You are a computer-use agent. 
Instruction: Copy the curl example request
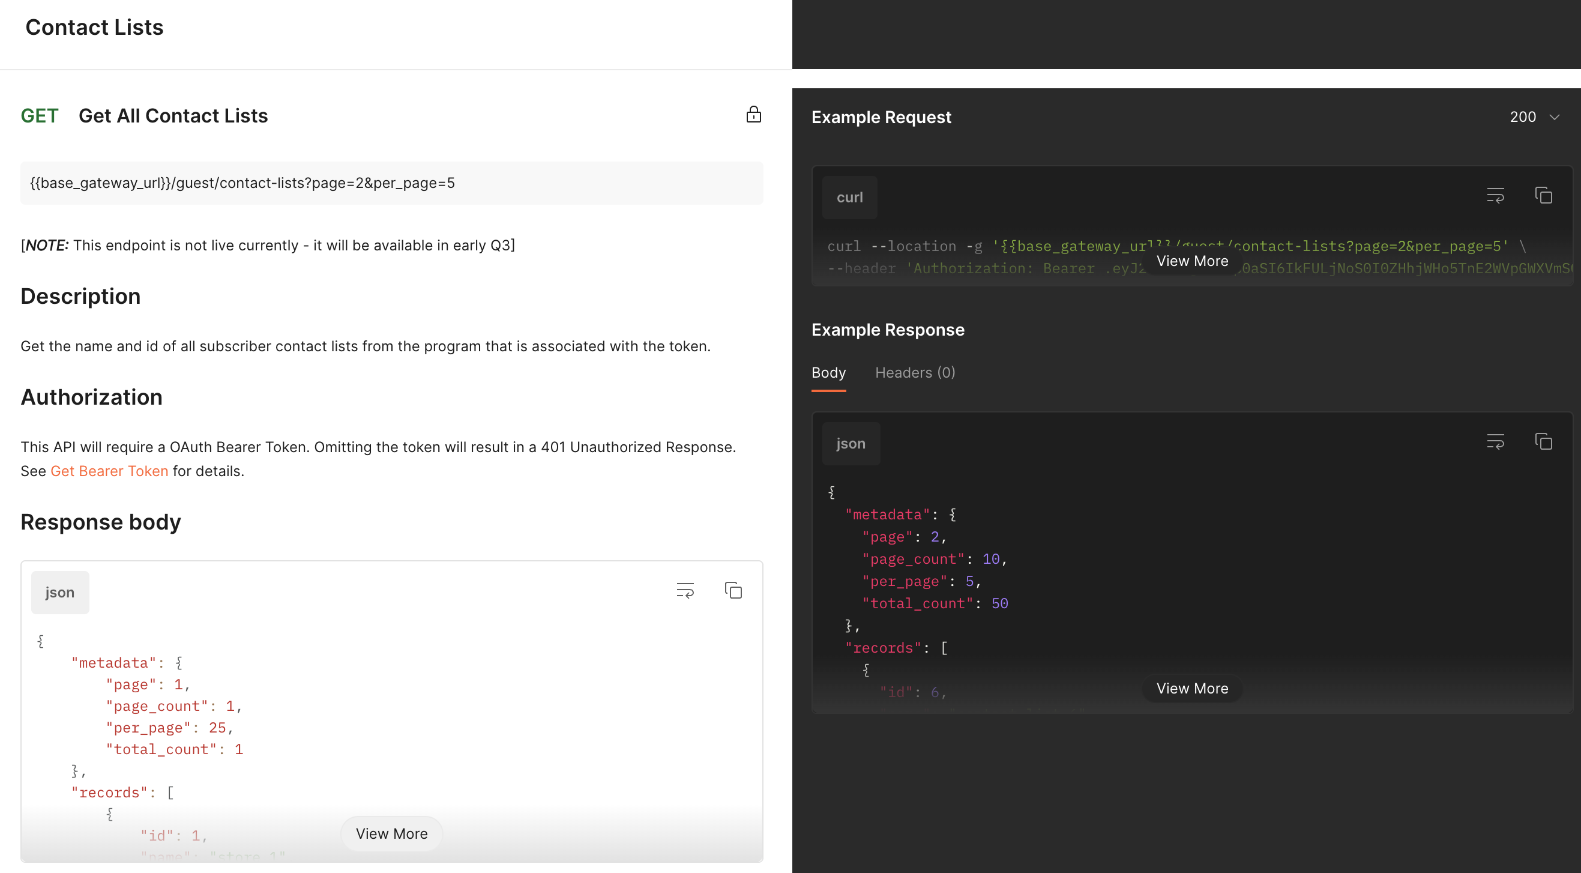pos(1544,196)
